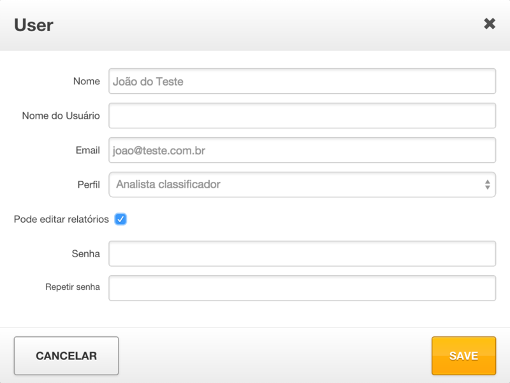Click the checkmark icon beside Pode editar relatórios
The width and height of the screenshot is (510, 383).
(120, 219)
